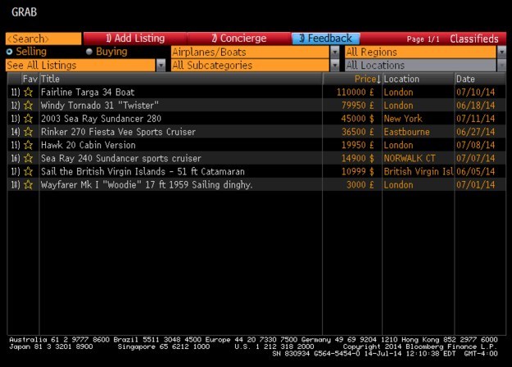Expand the See All Listings dropdown
The image size is (512, 367).
tap(160, 65)
